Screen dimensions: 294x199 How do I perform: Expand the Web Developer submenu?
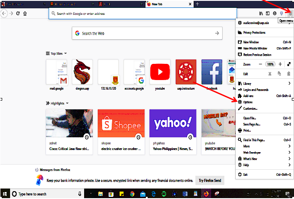[265, 153]
